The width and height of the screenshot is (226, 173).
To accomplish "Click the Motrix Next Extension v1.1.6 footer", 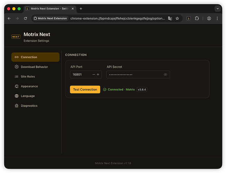I will point(113,163).
